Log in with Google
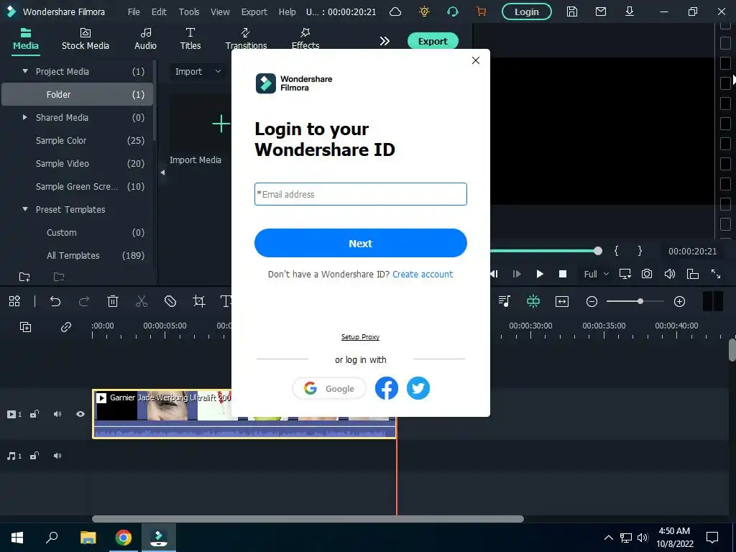 pyautogui.click(x=329, y=389)
